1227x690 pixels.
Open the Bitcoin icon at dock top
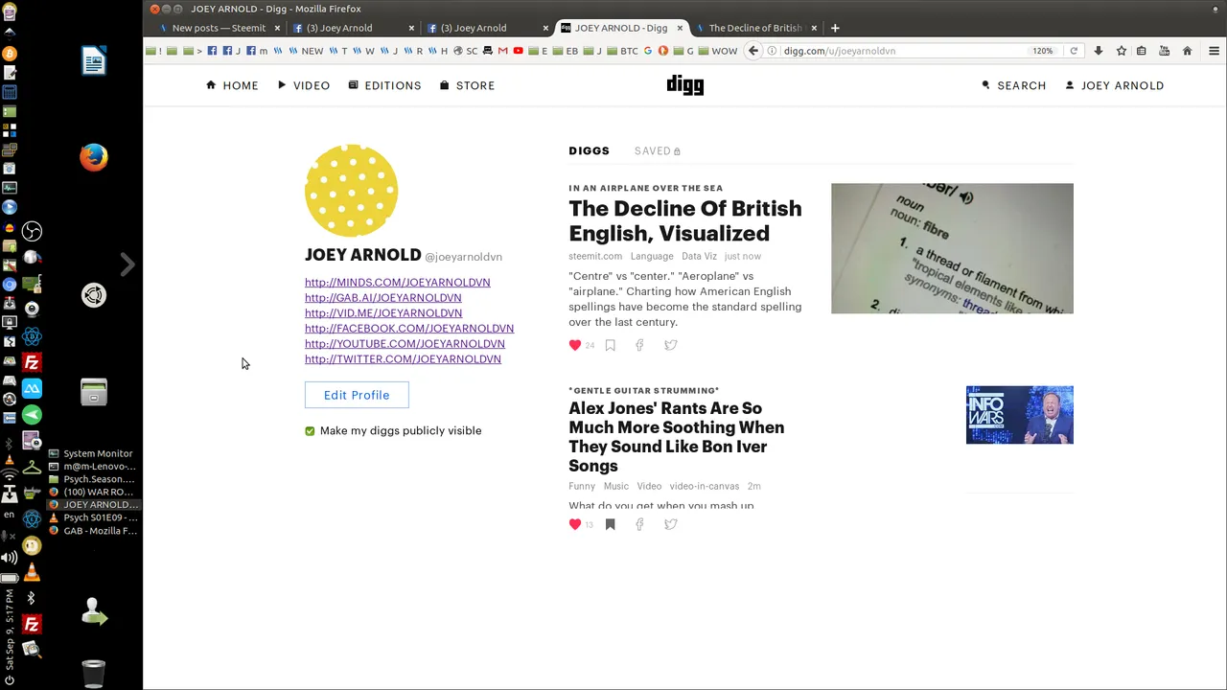pos(10,54)
